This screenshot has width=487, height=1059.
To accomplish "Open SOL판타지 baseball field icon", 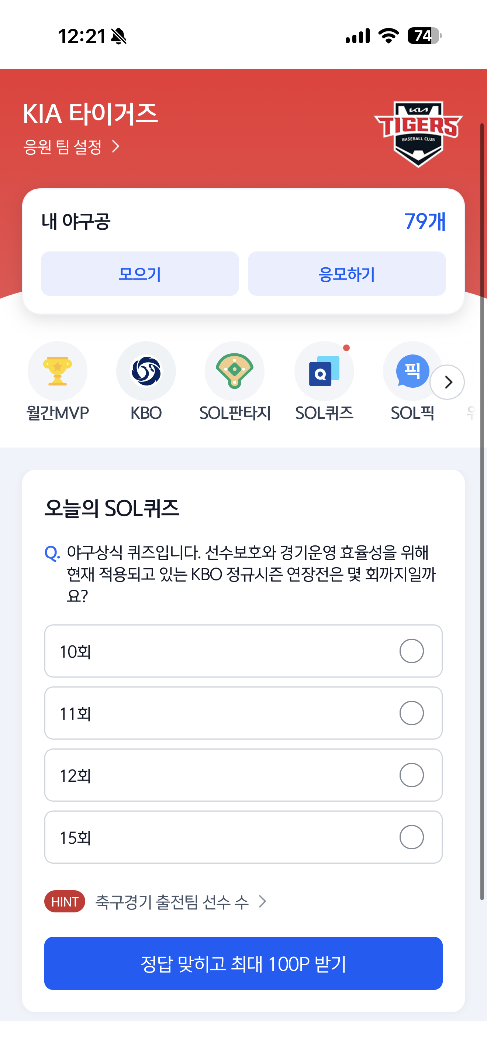I will [x=235, y=371].
